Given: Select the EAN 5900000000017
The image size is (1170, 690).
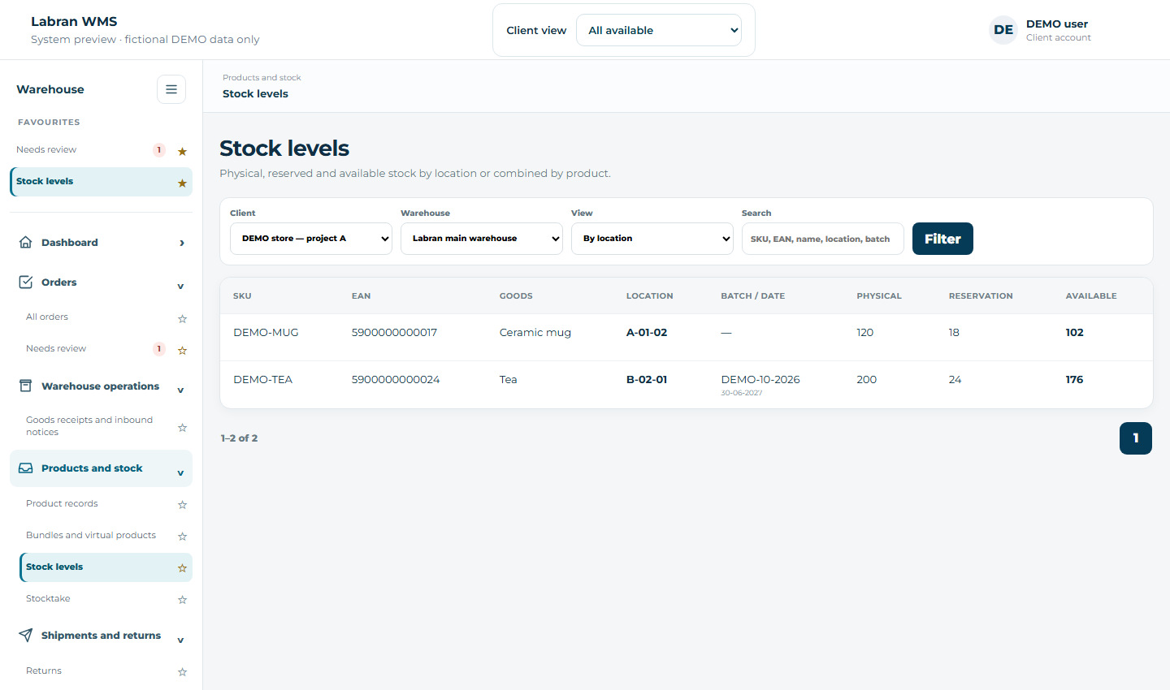Looking at the screenshot, I should (394, 332).
